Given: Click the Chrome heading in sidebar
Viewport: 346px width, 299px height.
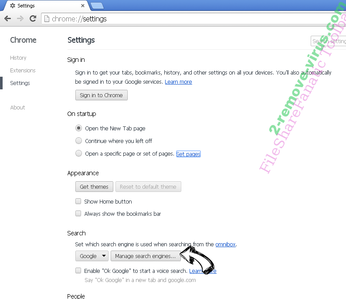Looking at the screenshot, I should click(x=23, y=40).
